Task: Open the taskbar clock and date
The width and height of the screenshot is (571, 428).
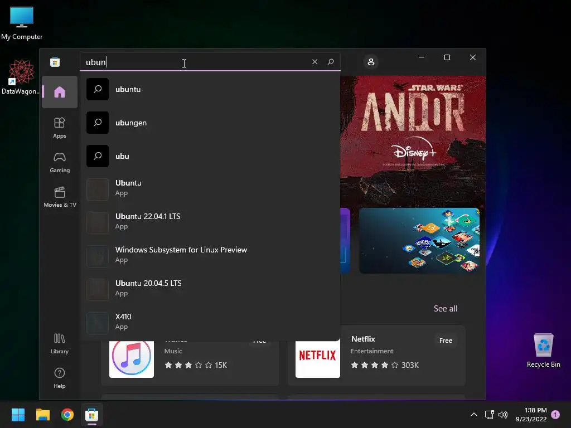Action: tap(531, 415)
